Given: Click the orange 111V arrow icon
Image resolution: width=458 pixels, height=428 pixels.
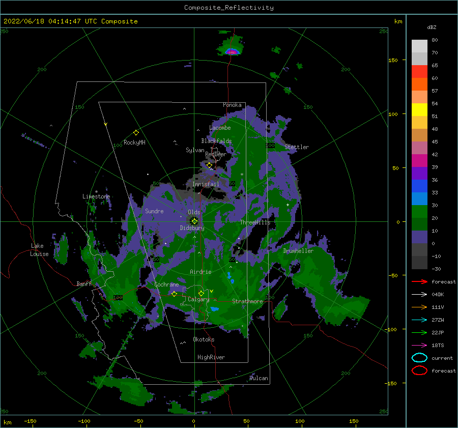Looking at the screenshot, I should 419,307.
